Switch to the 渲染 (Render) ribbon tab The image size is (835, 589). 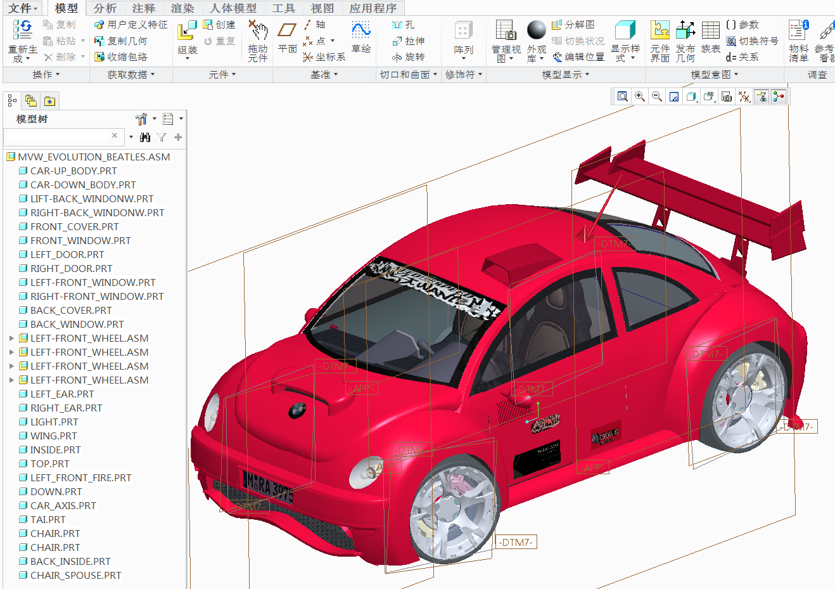[182, 9]
